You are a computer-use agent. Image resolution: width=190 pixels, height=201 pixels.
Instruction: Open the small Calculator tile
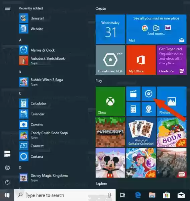(x=133, y=109)
